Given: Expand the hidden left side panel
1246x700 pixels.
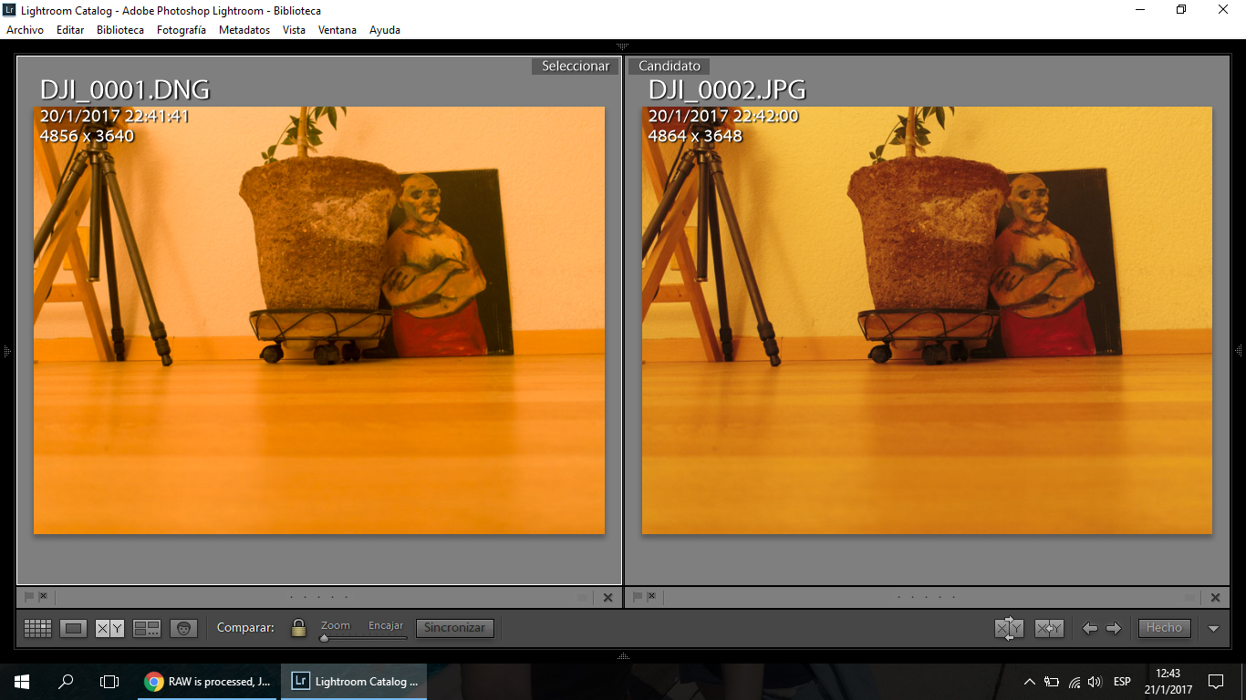Looking at the screenshot, I should (x=6, y=351).
